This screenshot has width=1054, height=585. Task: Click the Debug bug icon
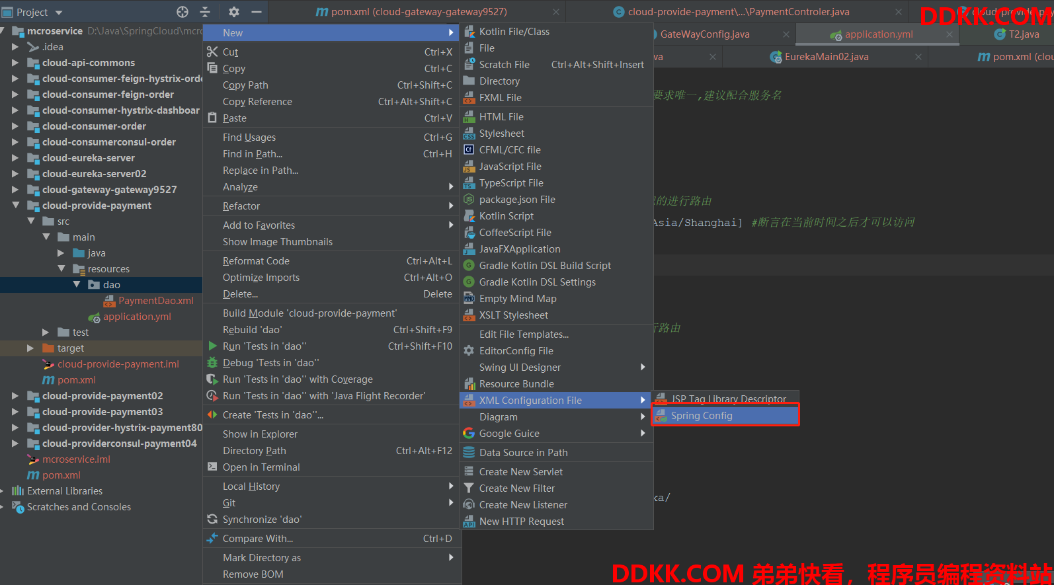tap(212, 362)
